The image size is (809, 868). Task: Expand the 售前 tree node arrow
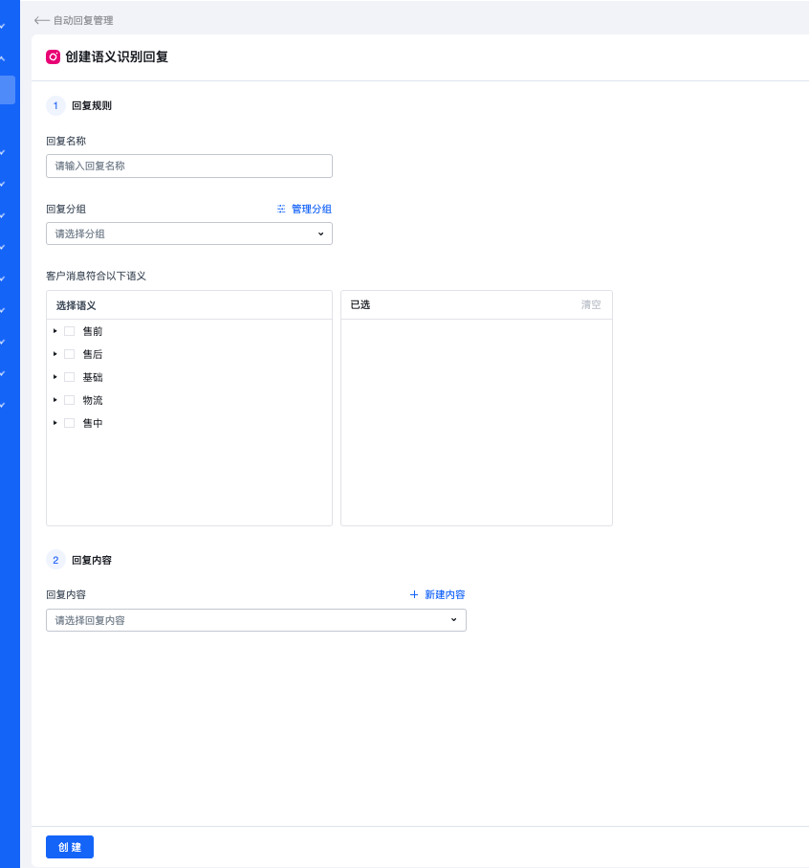(55, 331)
